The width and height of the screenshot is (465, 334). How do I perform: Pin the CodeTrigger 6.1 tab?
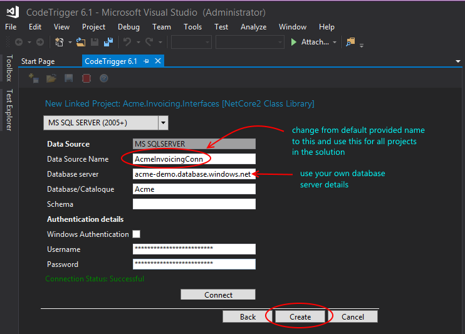point(146,61)
